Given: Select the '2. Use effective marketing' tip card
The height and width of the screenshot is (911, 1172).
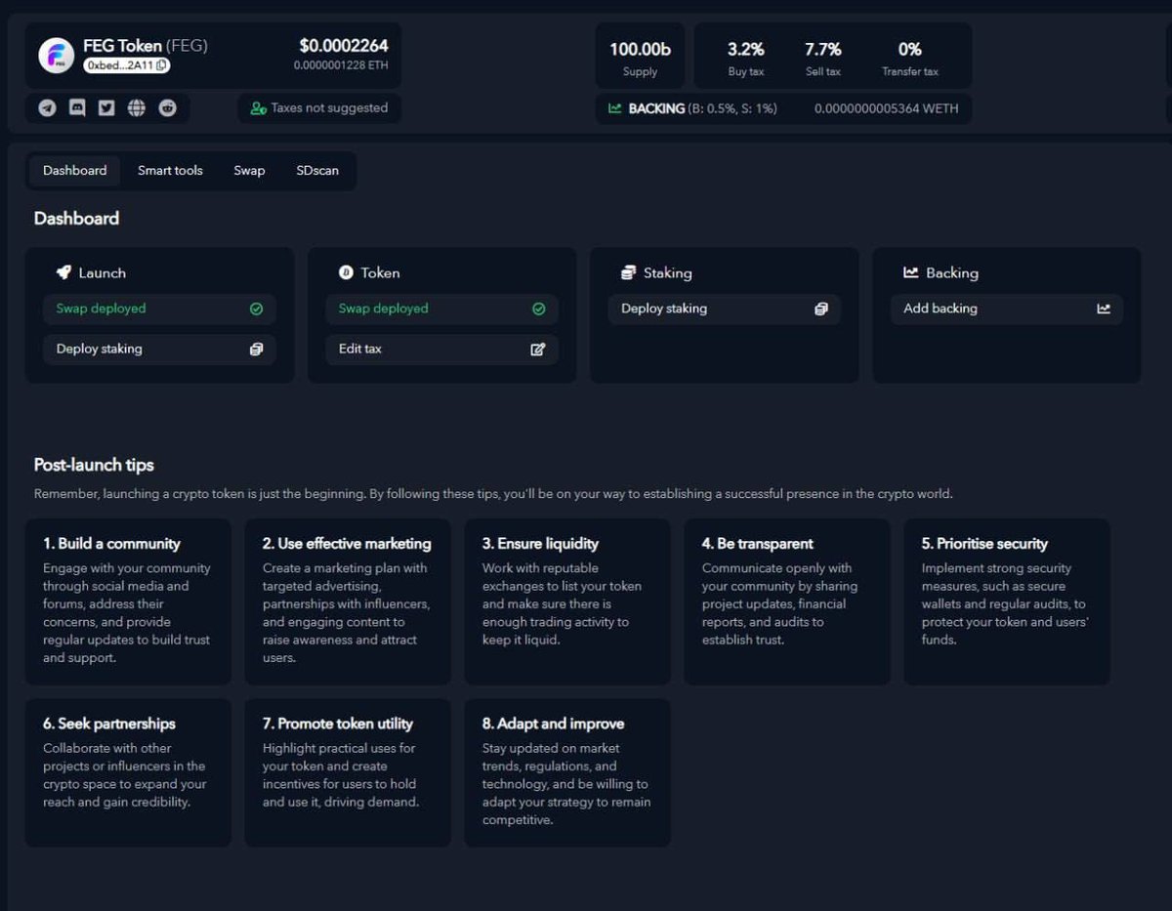Looking at the screenshot, I should pos(348,601).
